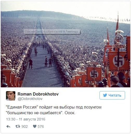Click the word "лозунгом" in the tweet
Screen dimensions: 131x134
pyautogui.click(x=93, y=107)
